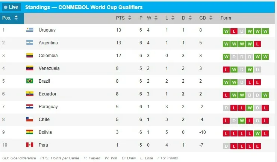Screen dimensions: 277x162
Task: Click the Brazil flag icon
Action: tap(30, 81)
